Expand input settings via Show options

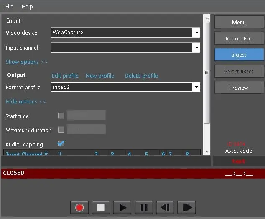[x=26, y=62]
